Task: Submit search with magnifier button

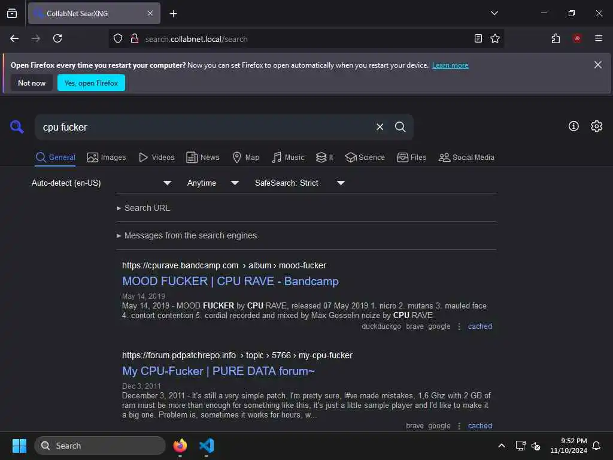Action: (x=400, y=127)
